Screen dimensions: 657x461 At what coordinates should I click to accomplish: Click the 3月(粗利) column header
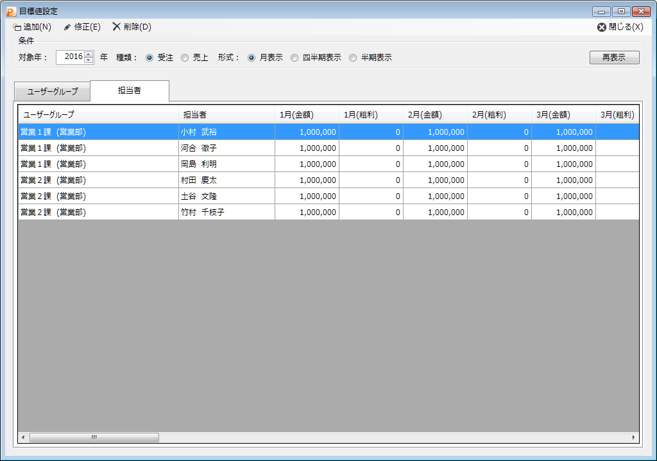(617, 114)
